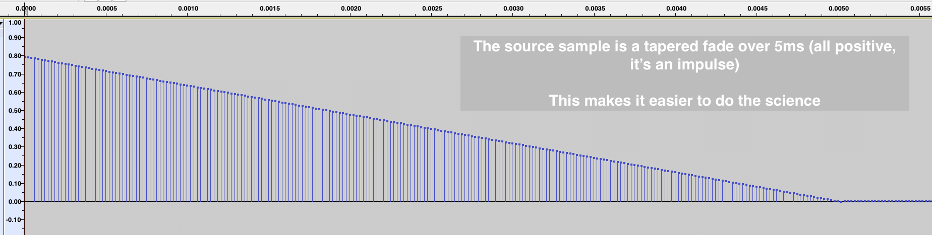
Task: Click timeline ruler at 0.0020 seconds
Action: 351,9
